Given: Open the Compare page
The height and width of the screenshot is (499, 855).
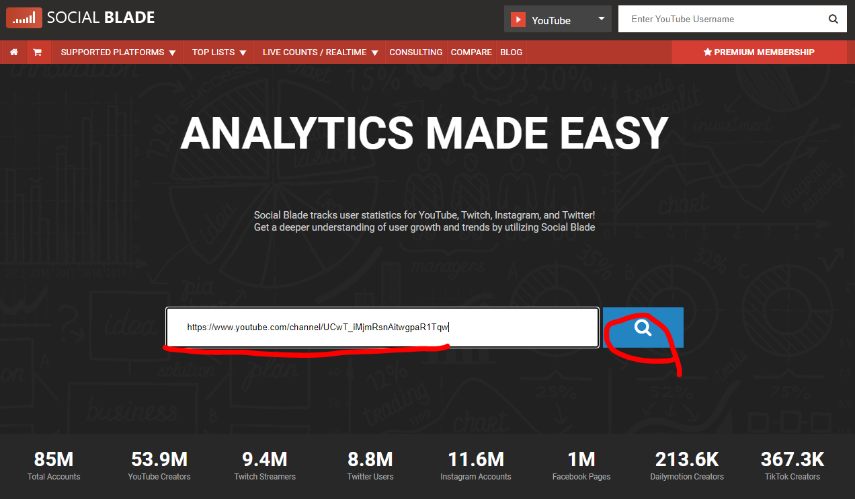Looking at the screenshot, I should pyautogui.click(x=471, y=52).
